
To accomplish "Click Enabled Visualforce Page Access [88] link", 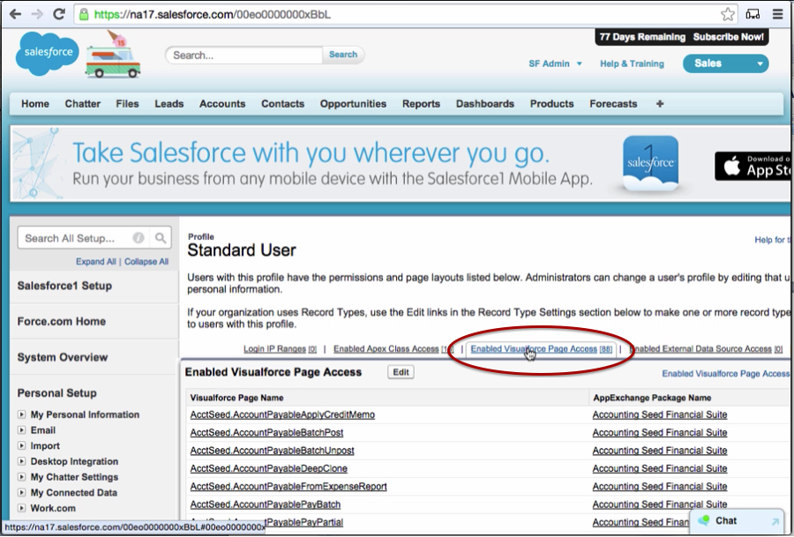I will (x=542, y=348).
